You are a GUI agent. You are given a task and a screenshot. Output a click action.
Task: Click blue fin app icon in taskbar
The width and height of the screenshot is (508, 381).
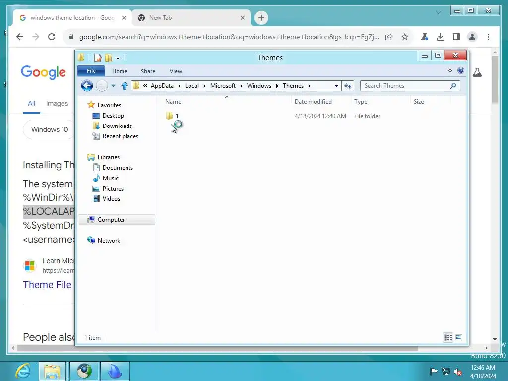click(x=115, y=371)
